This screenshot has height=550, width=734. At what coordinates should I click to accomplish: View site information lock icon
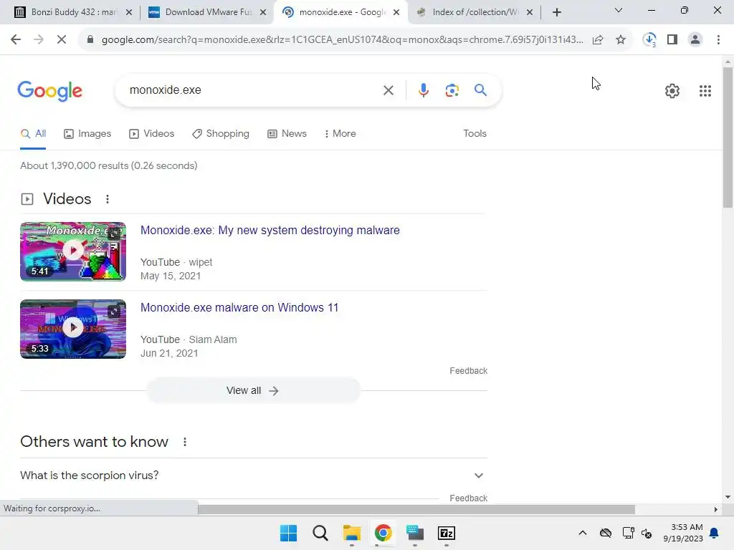90,40
